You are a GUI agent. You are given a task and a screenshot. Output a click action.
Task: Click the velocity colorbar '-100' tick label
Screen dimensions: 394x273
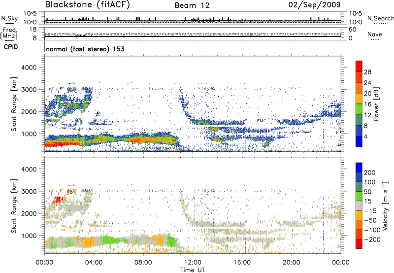(x=372, y=230)
